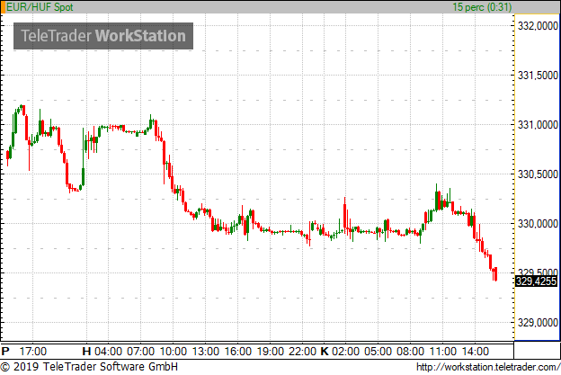
Task: Click the K day marker on time axis
Action: tap(325, 352)
